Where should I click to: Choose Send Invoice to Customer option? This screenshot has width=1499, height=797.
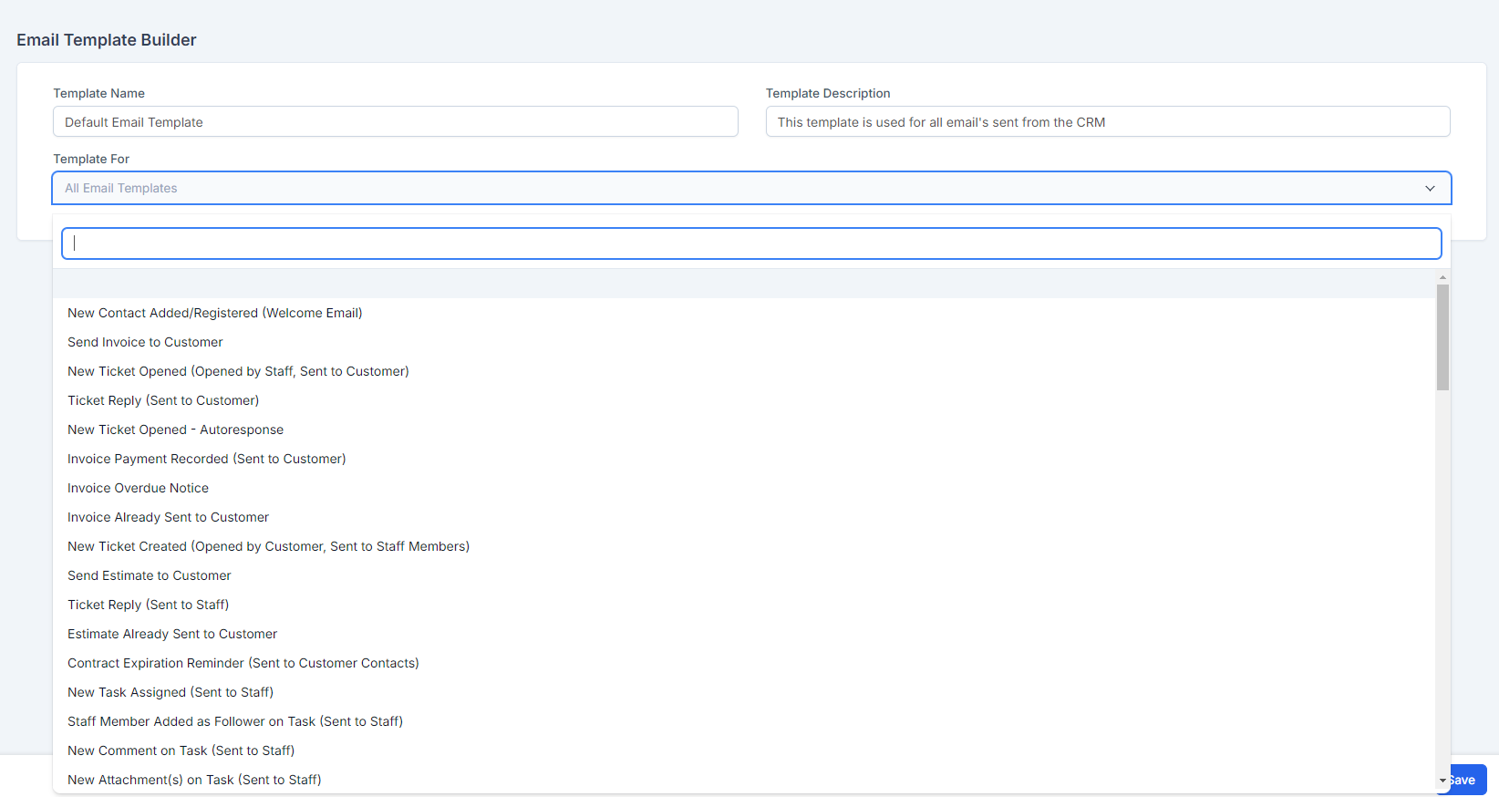[x=145, y=342]
